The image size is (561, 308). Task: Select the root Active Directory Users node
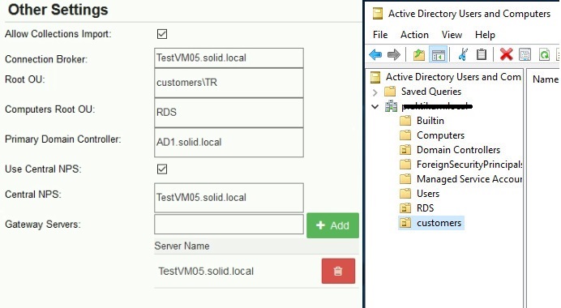click(453, 77)
